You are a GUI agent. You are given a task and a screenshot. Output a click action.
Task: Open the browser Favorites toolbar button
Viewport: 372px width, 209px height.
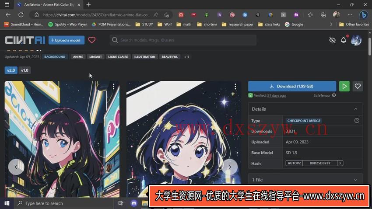pos(310,15)
